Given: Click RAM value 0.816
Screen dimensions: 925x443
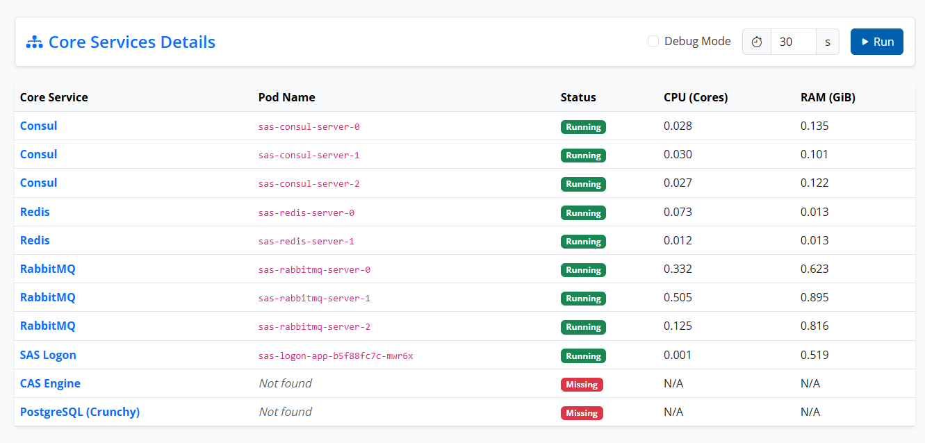Looking at the screenshot, I should coord(815,326).
